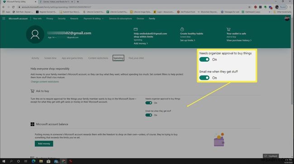Viewport: 294px width, 164px height.
Task: Expand the bookmarks overflow chevron
Action: 270,12
